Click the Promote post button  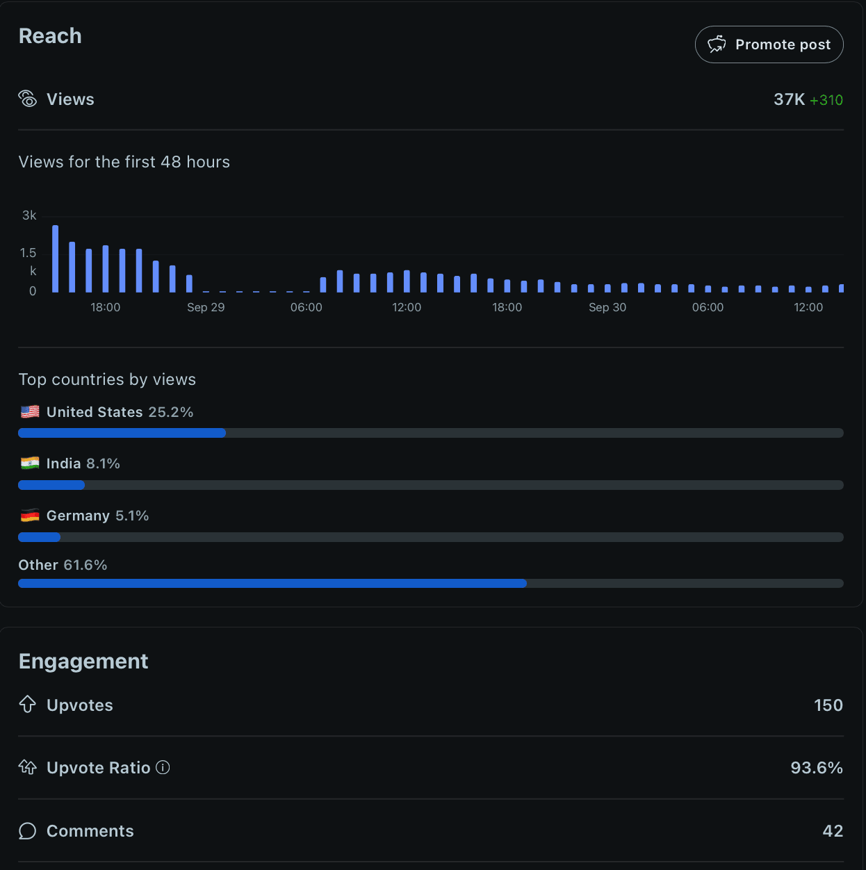point(769,44)
